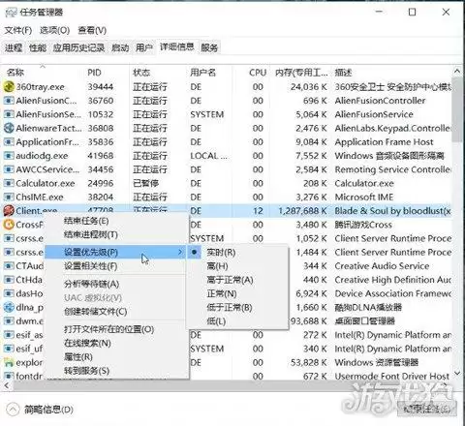Image resolution: width=465 pixels, height=426 pixels.
Task: Click the AlienFusionC... process icon
Action: (x=9, y=101)
